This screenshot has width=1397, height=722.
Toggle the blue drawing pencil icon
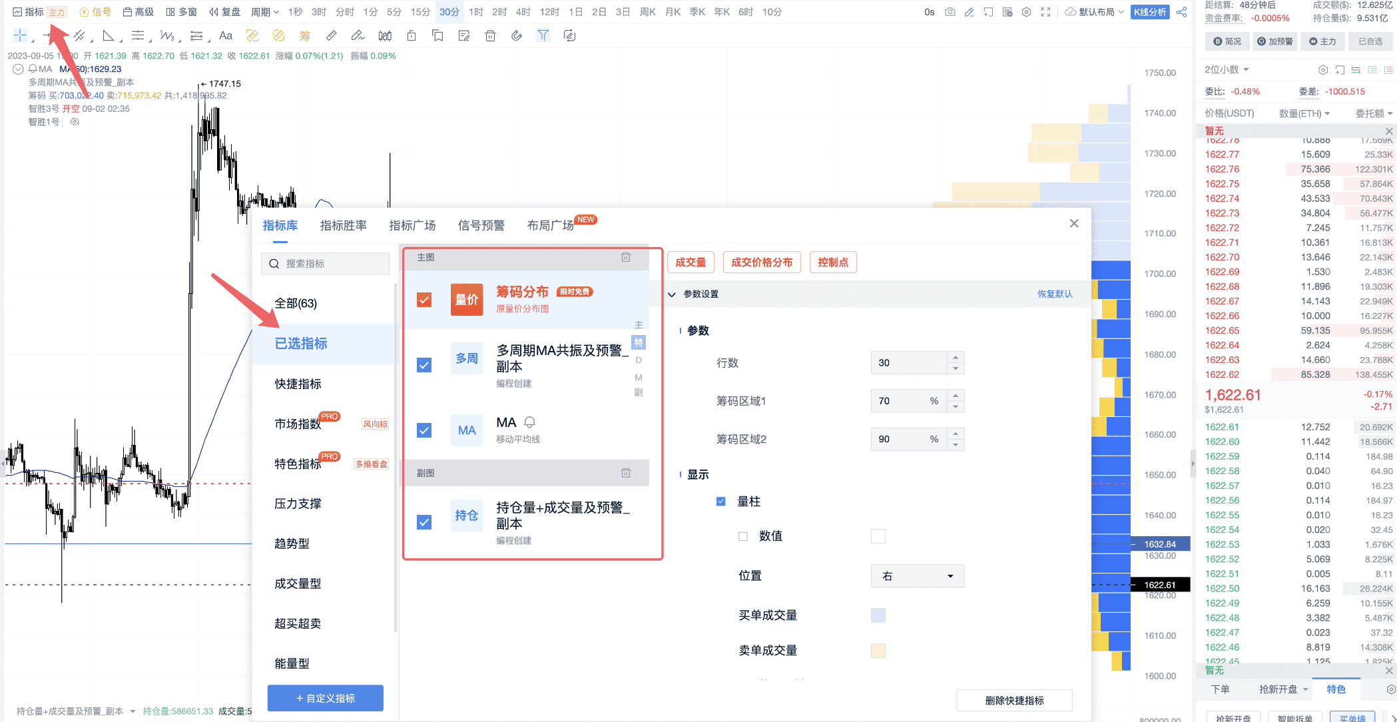[969, 12]
